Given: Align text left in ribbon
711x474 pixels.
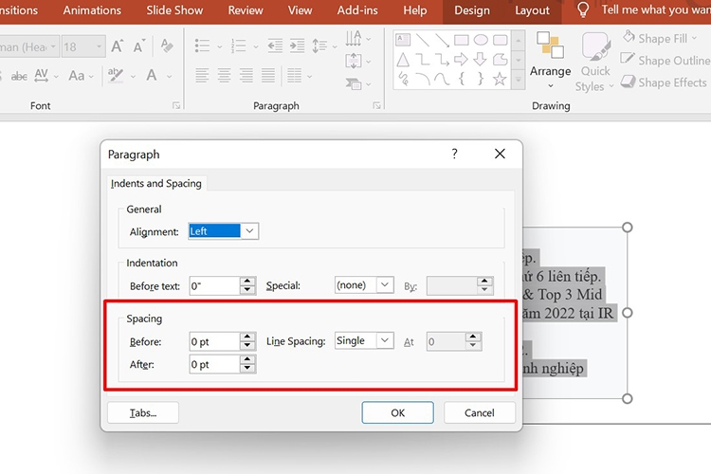Looking at the screenshot, I should 202,75.
